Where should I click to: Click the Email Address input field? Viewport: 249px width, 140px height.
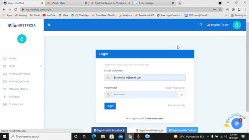tap(149, 77)
